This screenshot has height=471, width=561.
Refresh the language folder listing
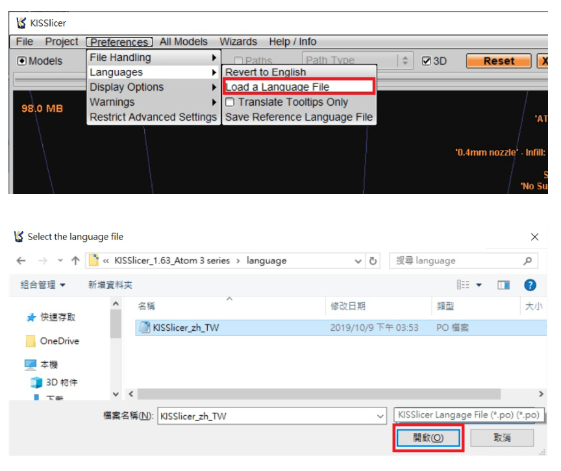tap(373, 261)
